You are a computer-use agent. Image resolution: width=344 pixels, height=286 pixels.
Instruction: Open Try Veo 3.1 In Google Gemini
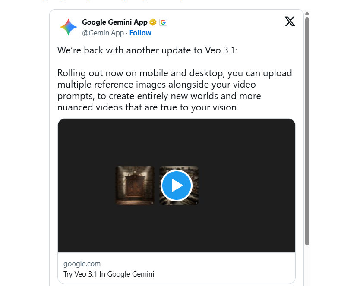(109, 274)
